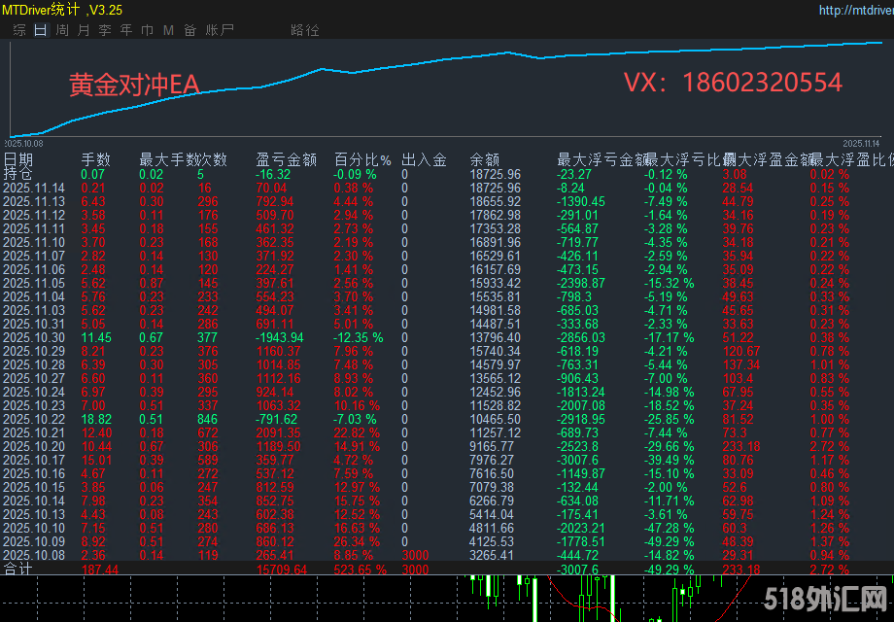Screen dimensions: 894x622
Task: Switch to the 月 monthly view
Action: (82, 30)
